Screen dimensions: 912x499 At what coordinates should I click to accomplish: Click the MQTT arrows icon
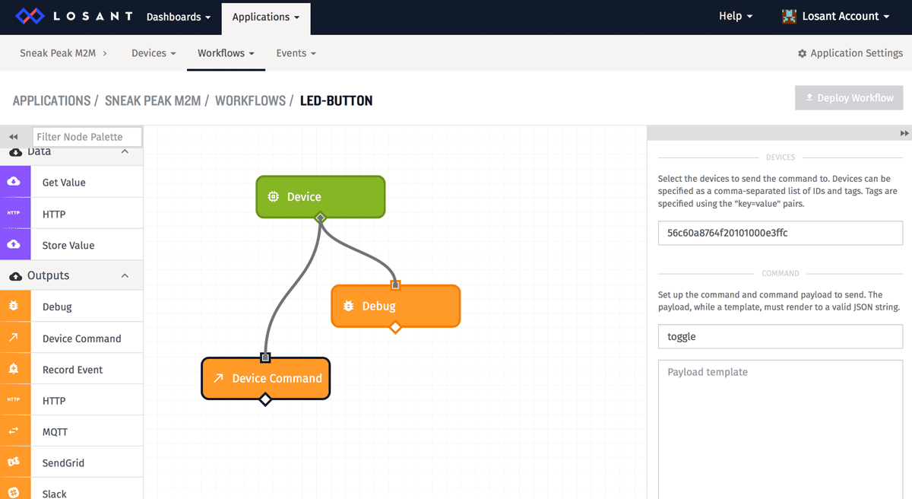[14, 431]
